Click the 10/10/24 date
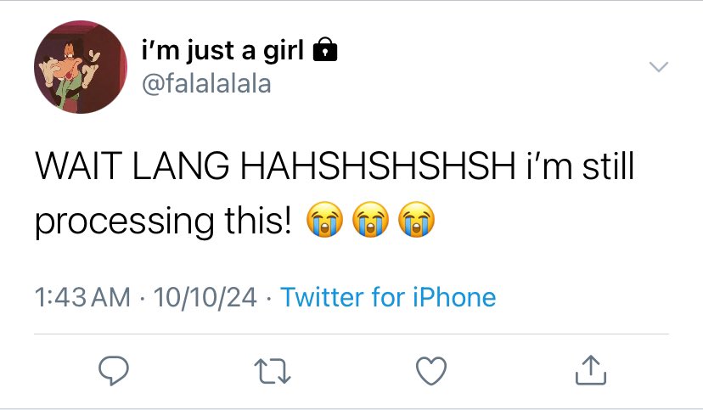Viewport: 703px width, 410px height. point(205,298)
